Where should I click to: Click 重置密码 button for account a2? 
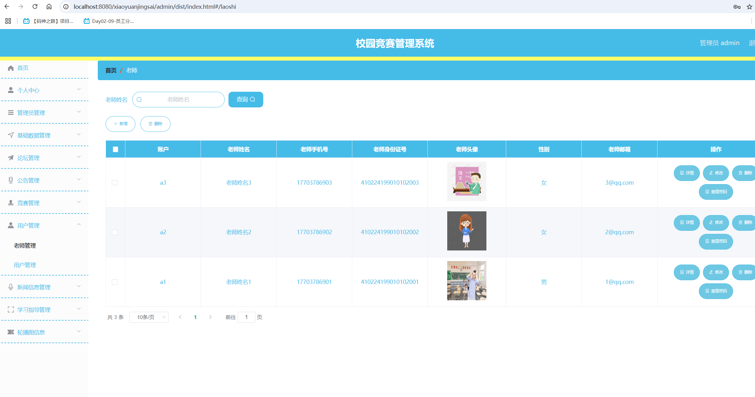click(716, 241)
